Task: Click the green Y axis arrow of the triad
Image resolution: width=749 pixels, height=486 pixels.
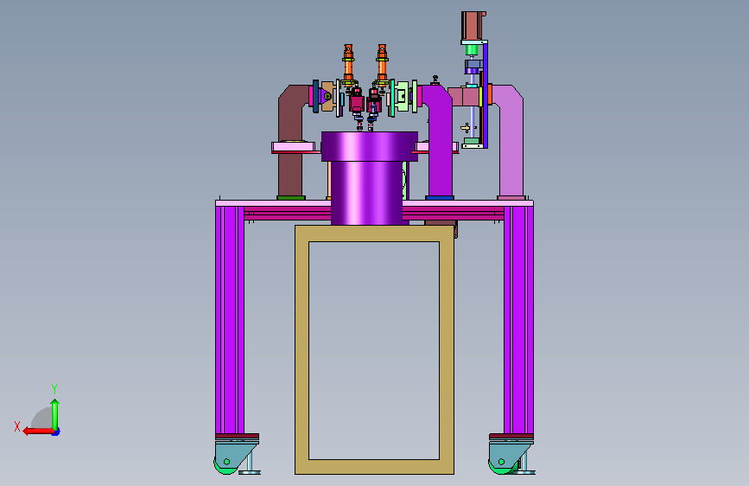Action: point(55,414)
